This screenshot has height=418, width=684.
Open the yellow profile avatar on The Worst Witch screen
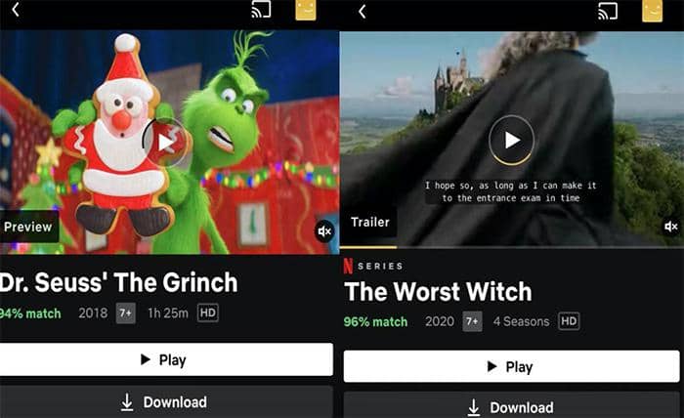tap(652, 11)
